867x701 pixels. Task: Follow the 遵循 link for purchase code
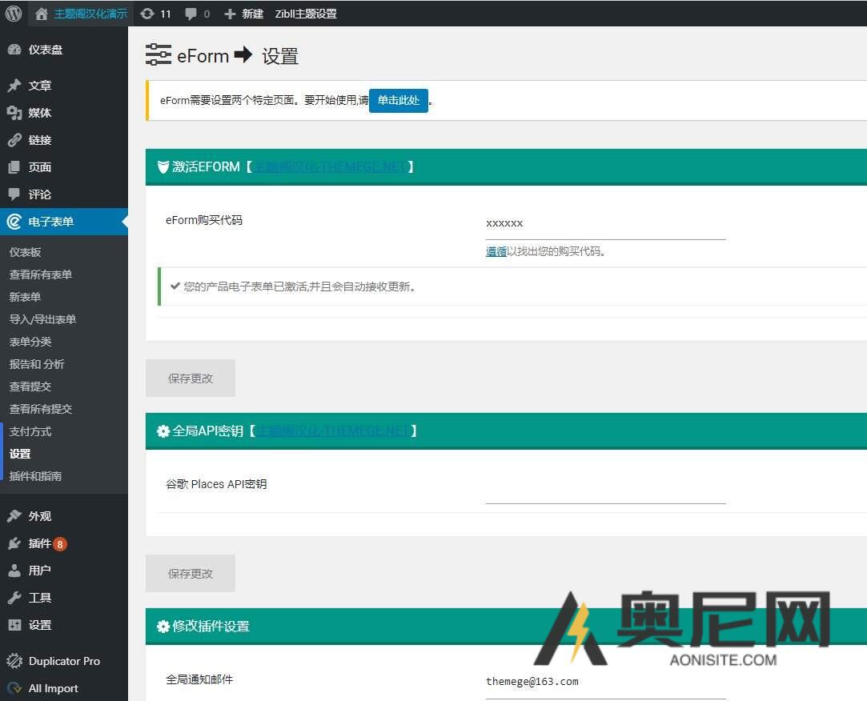pos(496,251)
